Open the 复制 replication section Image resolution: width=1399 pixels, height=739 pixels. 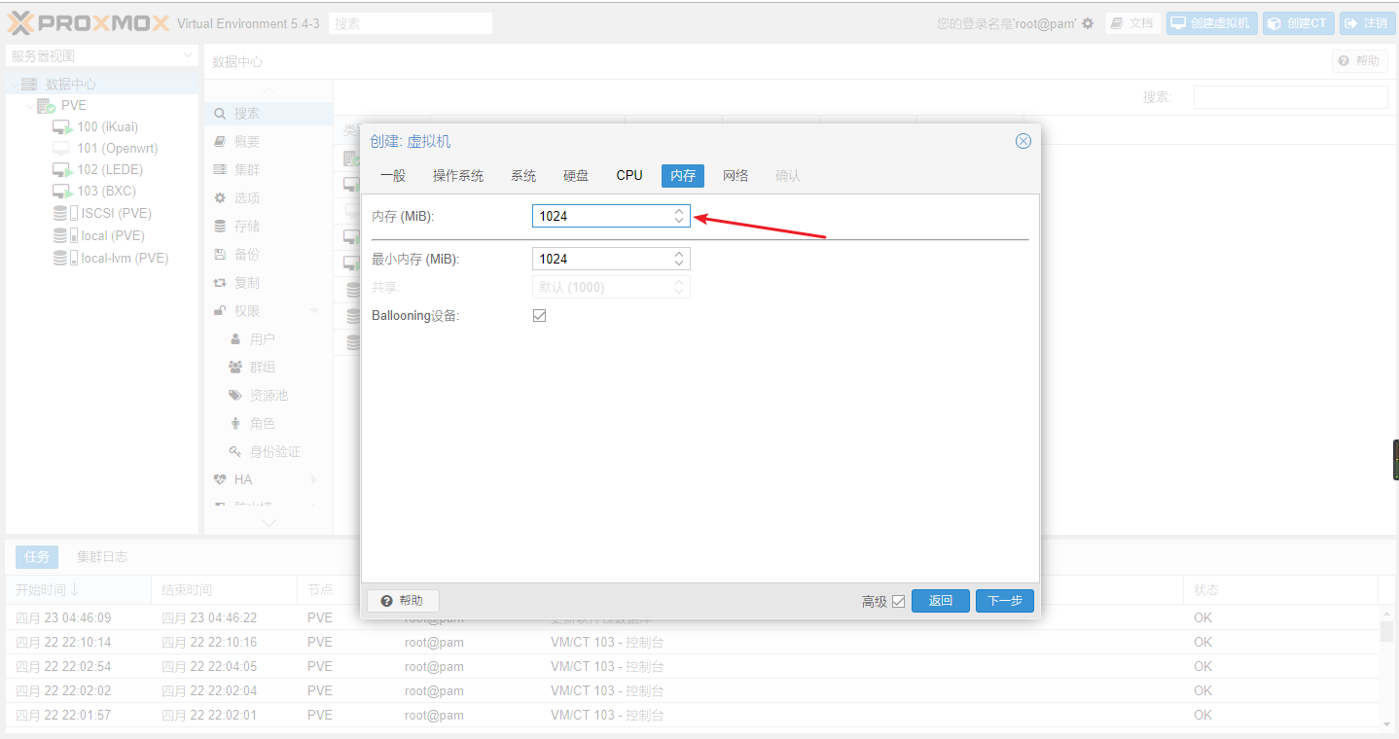(x=269, y=283)
